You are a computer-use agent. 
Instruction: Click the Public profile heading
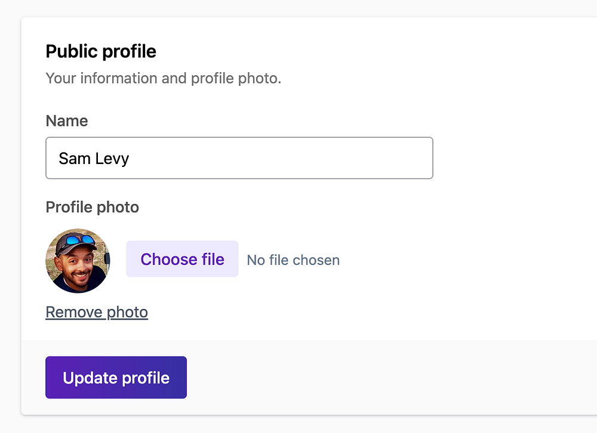[x=101, y=51]
